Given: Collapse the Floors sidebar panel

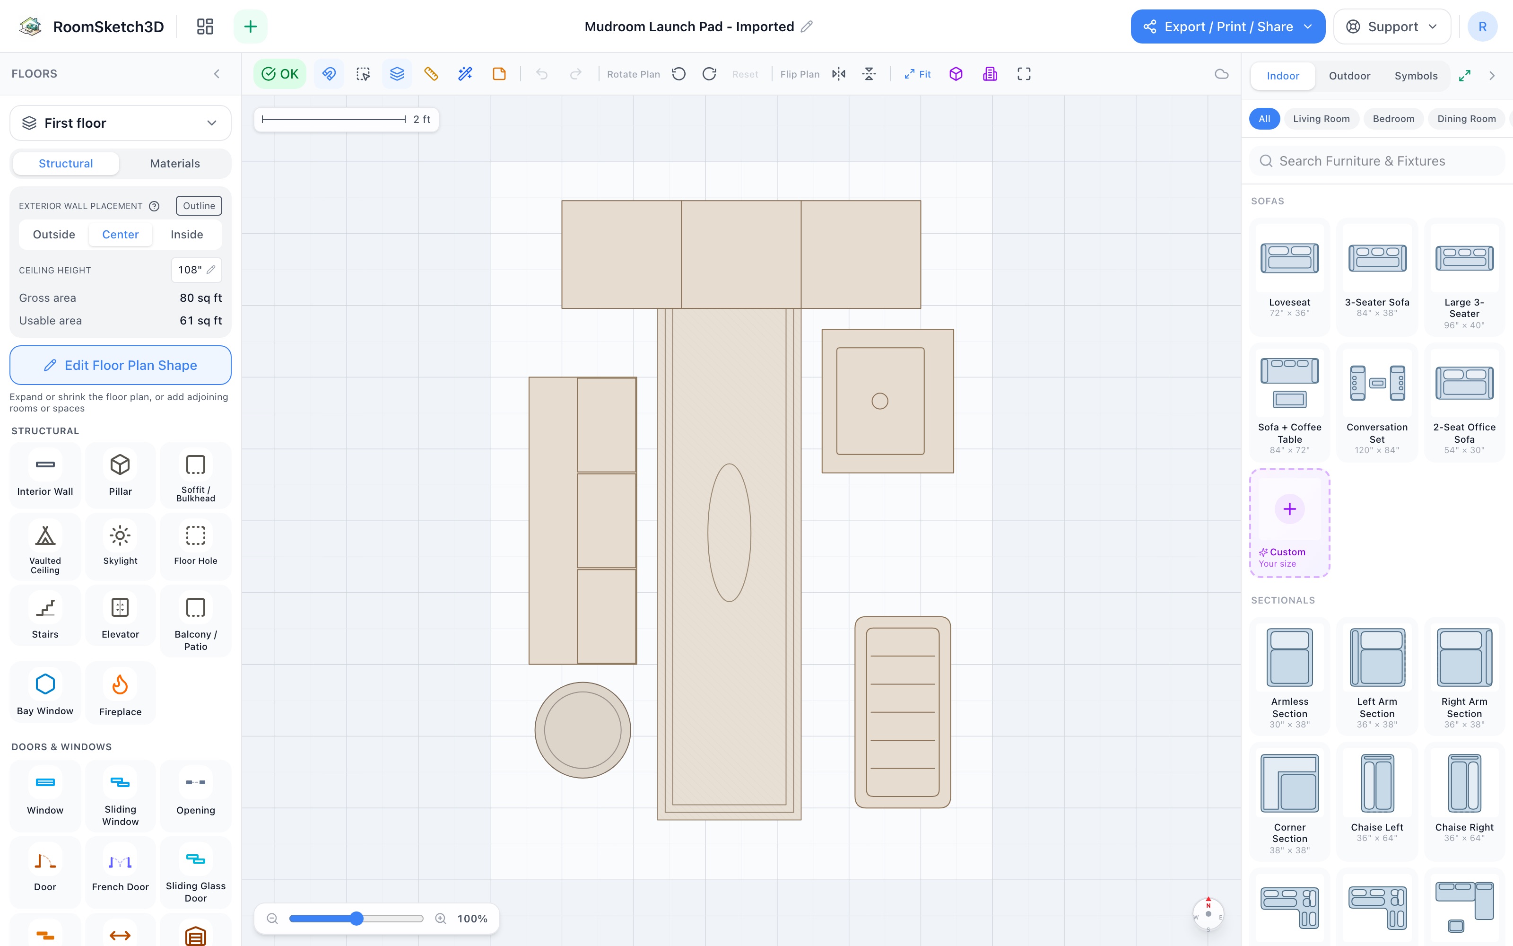Looking at the screenshot, I should (x=217, y=74).
